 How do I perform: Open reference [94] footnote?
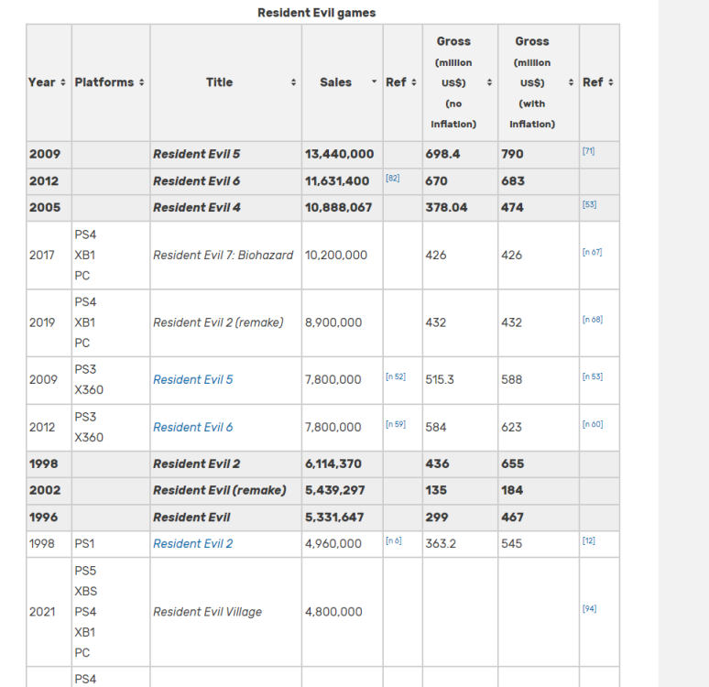589,608
